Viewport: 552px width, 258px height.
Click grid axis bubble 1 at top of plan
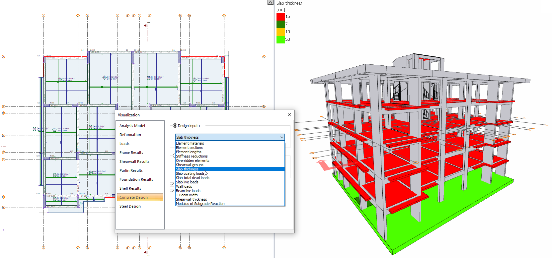[43, 16]
